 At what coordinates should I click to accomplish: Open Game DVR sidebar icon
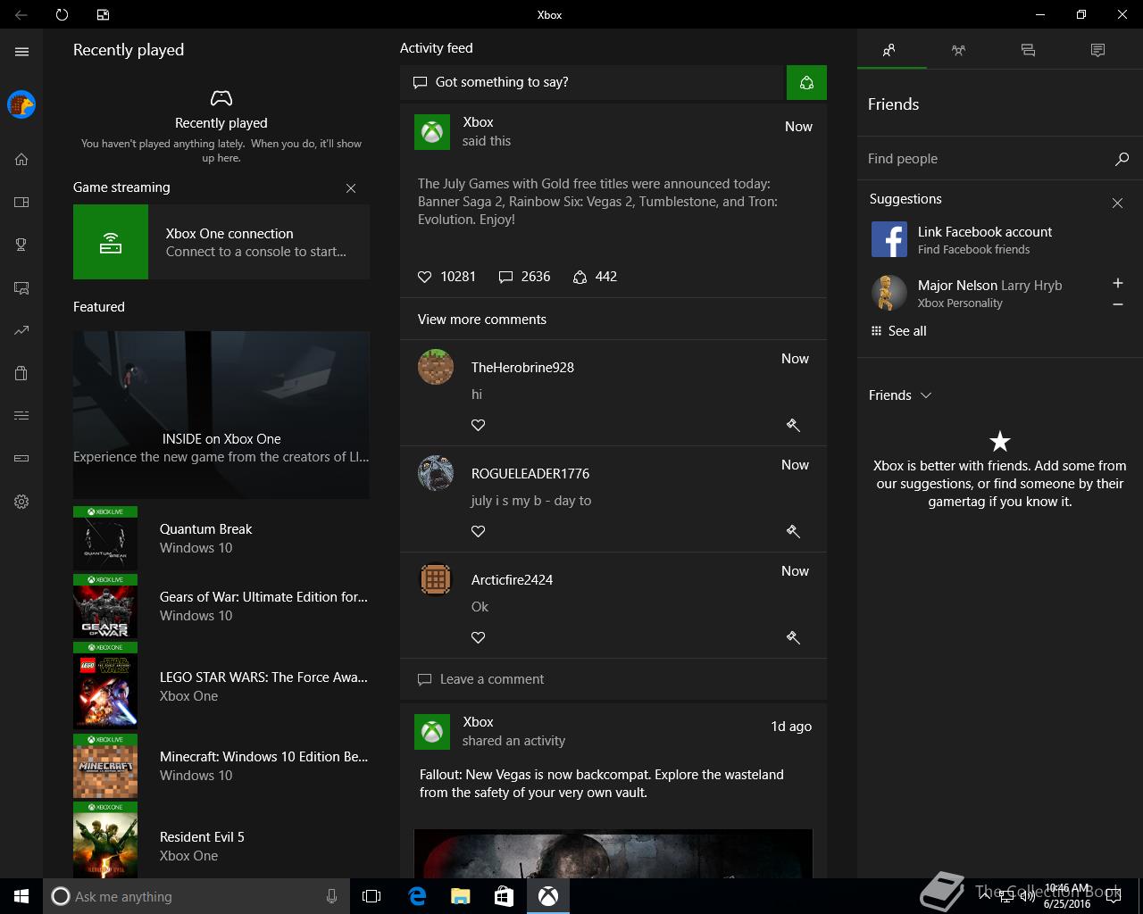click(21, 287)
